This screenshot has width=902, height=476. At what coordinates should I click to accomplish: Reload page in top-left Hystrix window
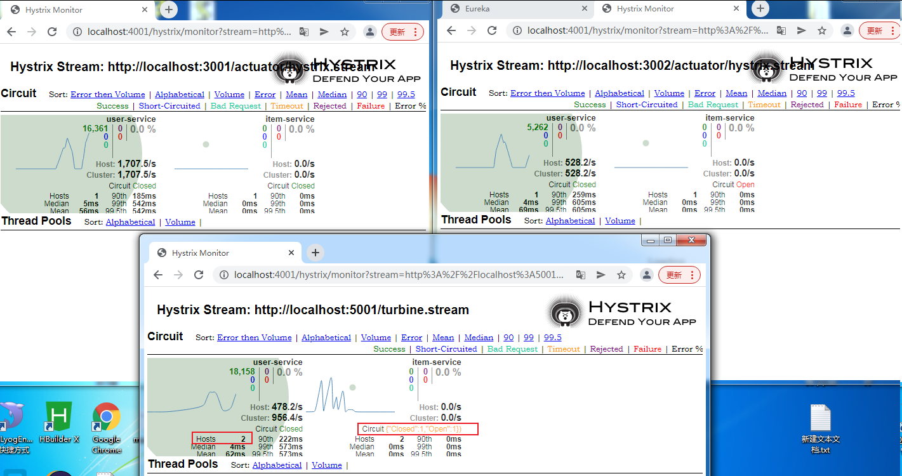(52, 32)
